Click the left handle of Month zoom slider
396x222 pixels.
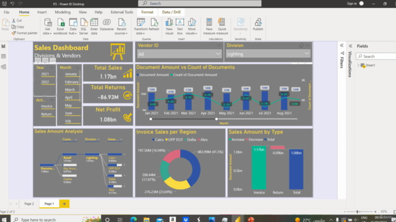(x=151, y=119)
